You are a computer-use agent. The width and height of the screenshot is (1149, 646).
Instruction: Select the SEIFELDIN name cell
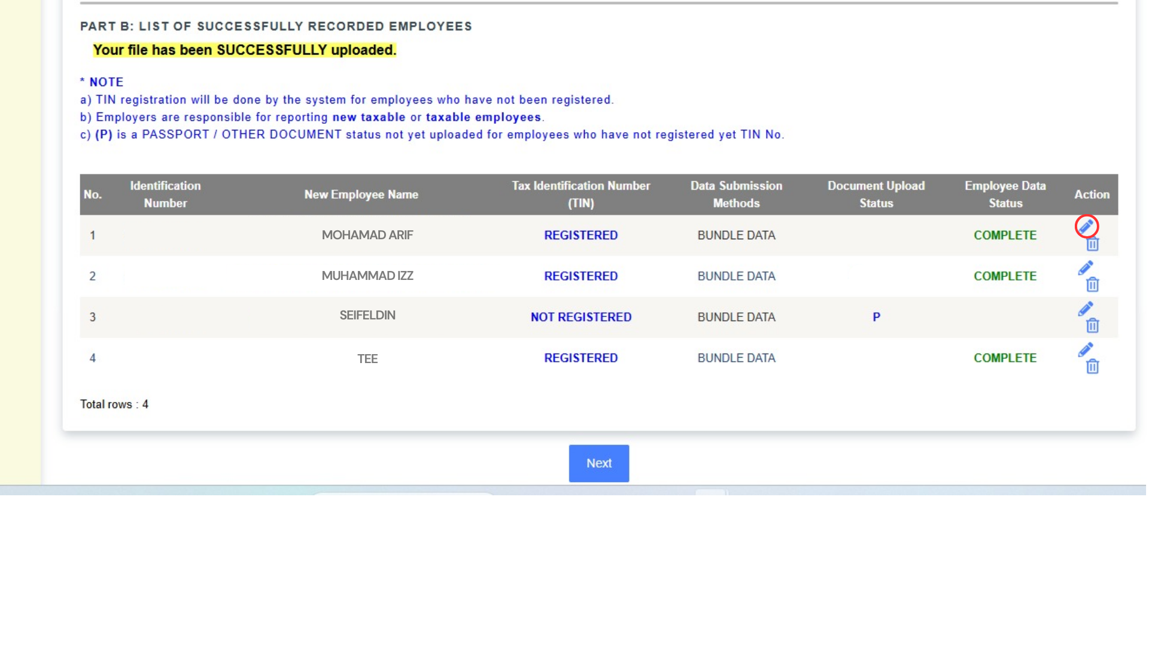[367, 315]
